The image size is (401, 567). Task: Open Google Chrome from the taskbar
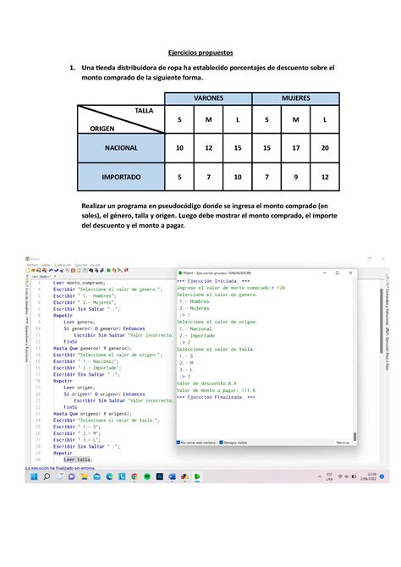pyautogui.click(x=135, y=476)
